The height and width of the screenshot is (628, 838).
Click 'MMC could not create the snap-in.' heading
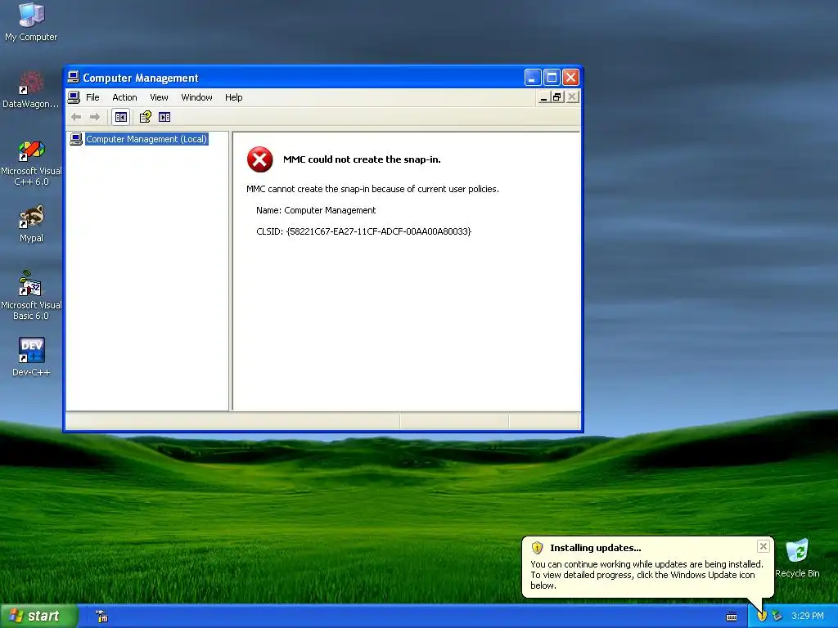point(362,159)
